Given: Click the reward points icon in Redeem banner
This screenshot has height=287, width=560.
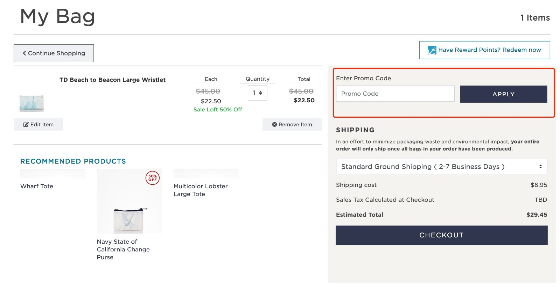Looking at the screenshot, I should 432,50.
